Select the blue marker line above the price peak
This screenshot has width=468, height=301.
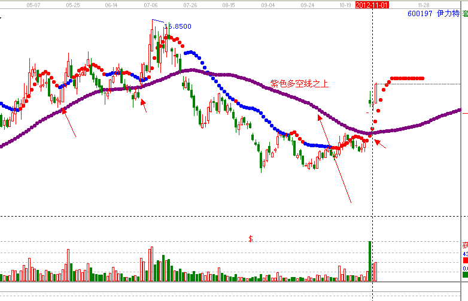[158, 22]
